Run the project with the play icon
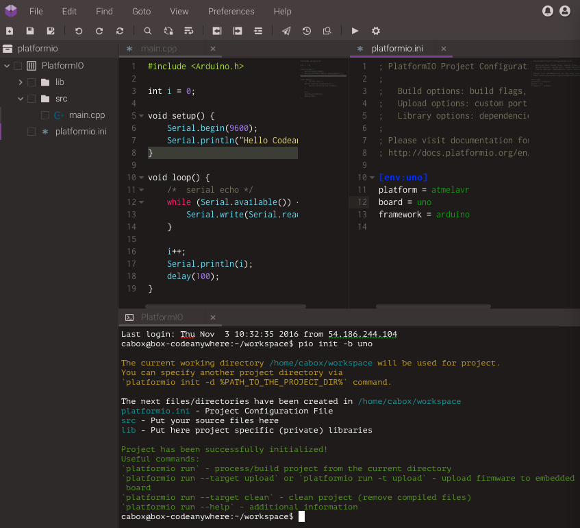580x528 pixels. 355,31
